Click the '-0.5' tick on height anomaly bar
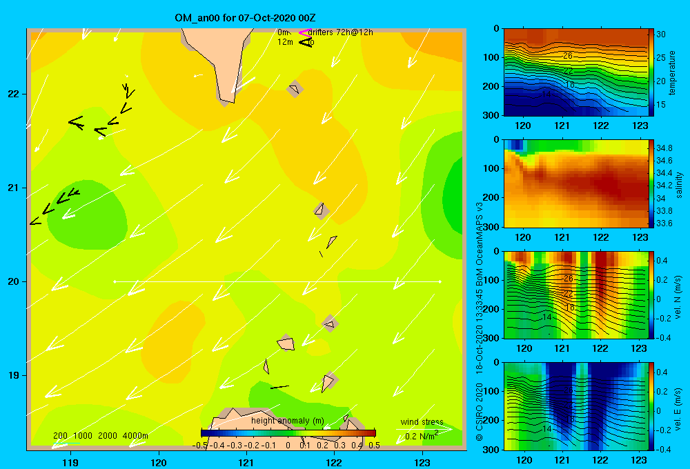The height and width of the screenshot is (469, 690). (x=200, y=446)
